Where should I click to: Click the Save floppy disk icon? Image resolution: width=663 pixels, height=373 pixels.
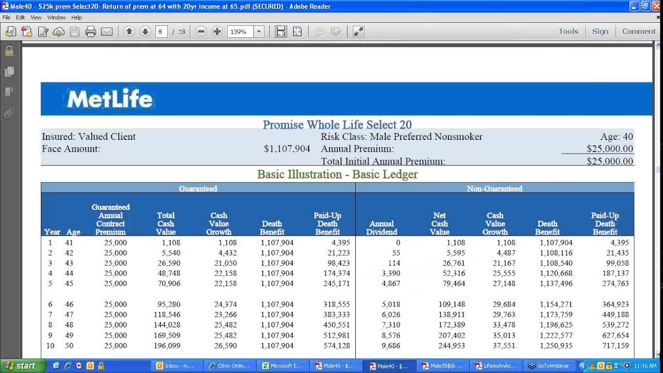[75, 32]
